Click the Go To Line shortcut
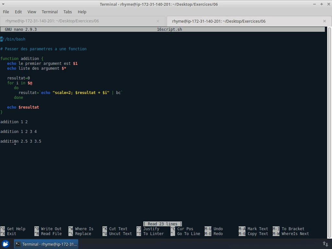 pyautogui.click(x=189, y=233)
